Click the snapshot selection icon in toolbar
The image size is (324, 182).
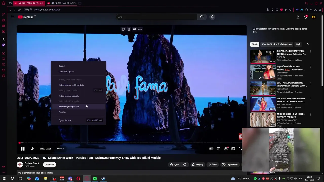tap(277, 10)
